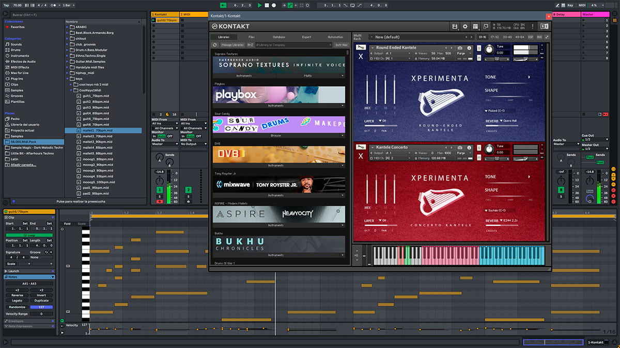Open Playbox Instruments dropdown arrow
Image resolution: width=620 pixels, height=348 pixels.
pos(342,106)
